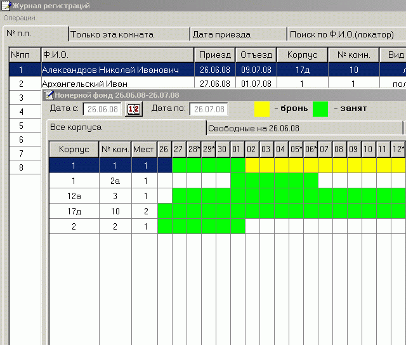
Task: Open the Операции menu
Action: pos(19,18)
